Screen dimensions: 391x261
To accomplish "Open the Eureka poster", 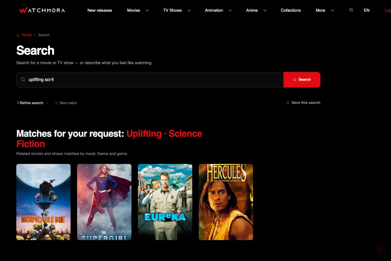I will [165, 202].
